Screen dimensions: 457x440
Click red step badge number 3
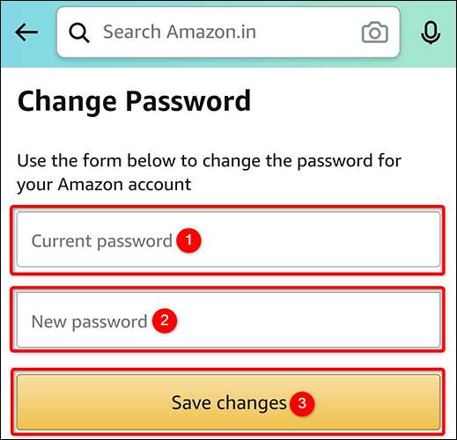302,403
